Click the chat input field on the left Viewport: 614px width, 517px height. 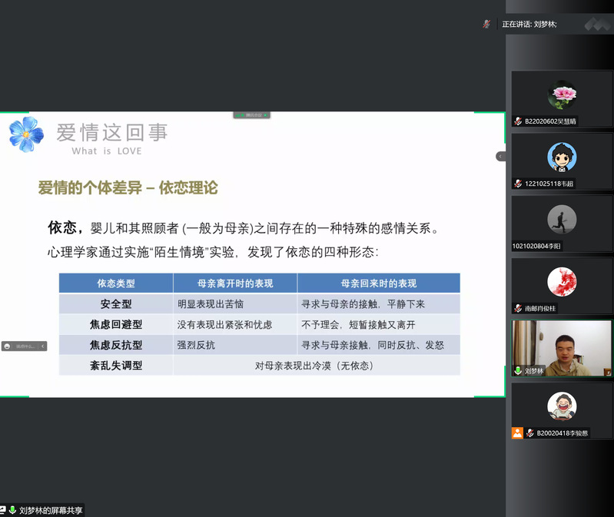(x=25, y=346)
